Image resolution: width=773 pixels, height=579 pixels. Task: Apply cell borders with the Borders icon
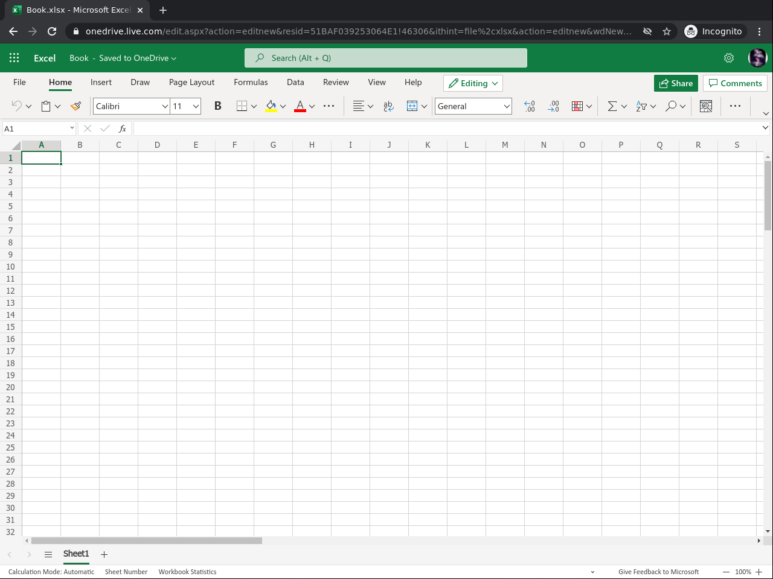click(x=242, y=106)
